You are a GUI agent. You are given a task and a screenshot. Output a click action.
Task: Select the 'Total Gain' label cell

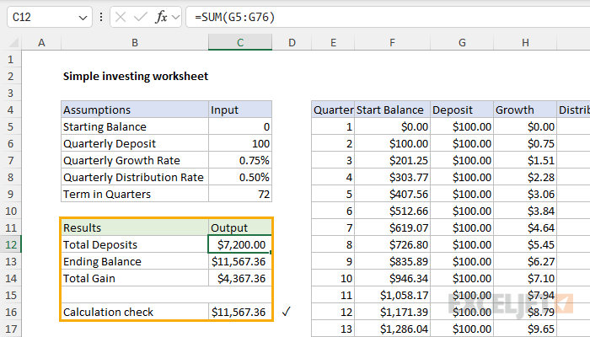[x=135, y=278]
